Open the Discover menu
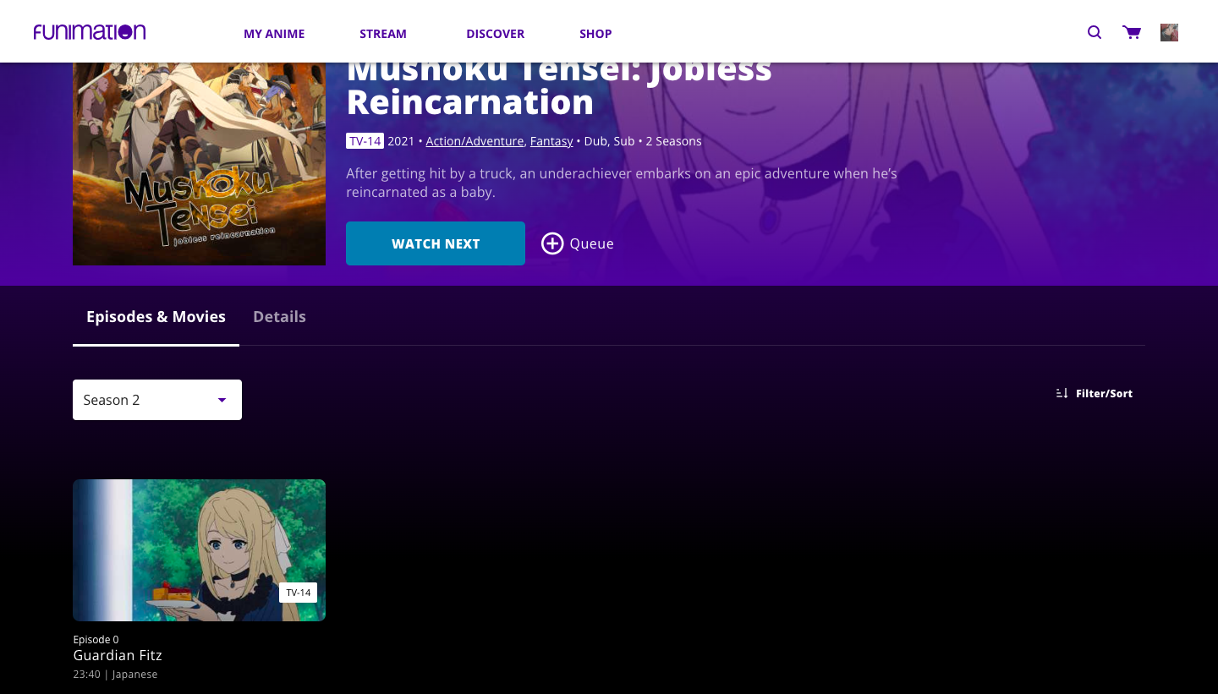The image size is (1218, 694). click(x=496, y=34)
